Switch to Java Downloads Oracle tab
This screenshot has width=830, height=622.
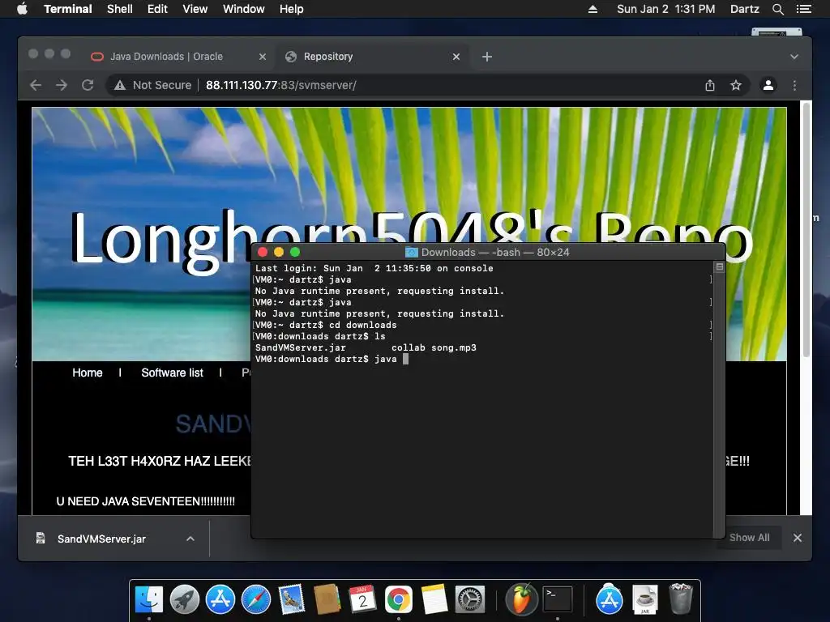pyautogui.click(x=166, y=57)
